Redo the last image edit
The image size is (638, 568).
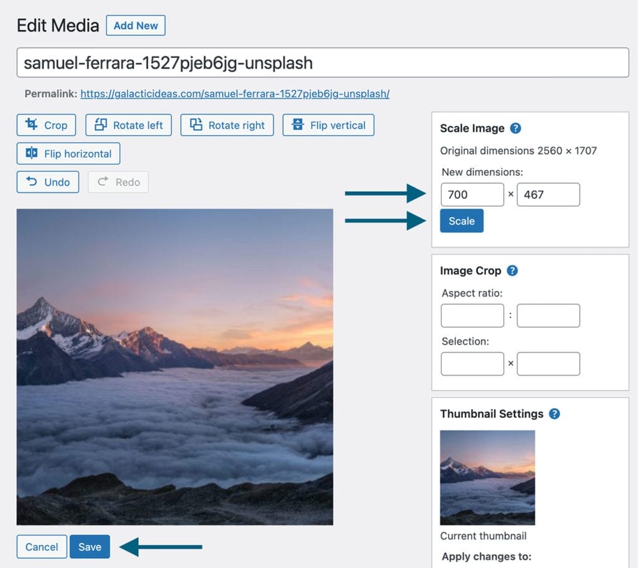point(118,182)
